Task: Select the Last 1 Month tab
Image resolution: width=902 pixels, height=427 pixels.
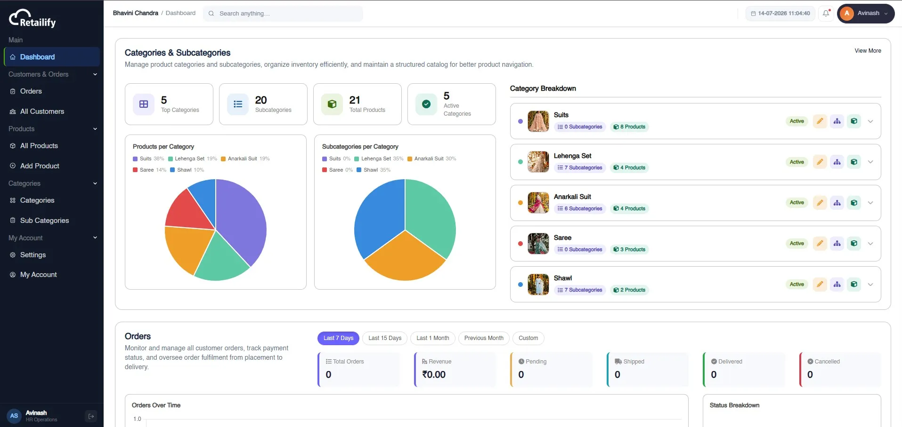Action: tap(433, 338)
